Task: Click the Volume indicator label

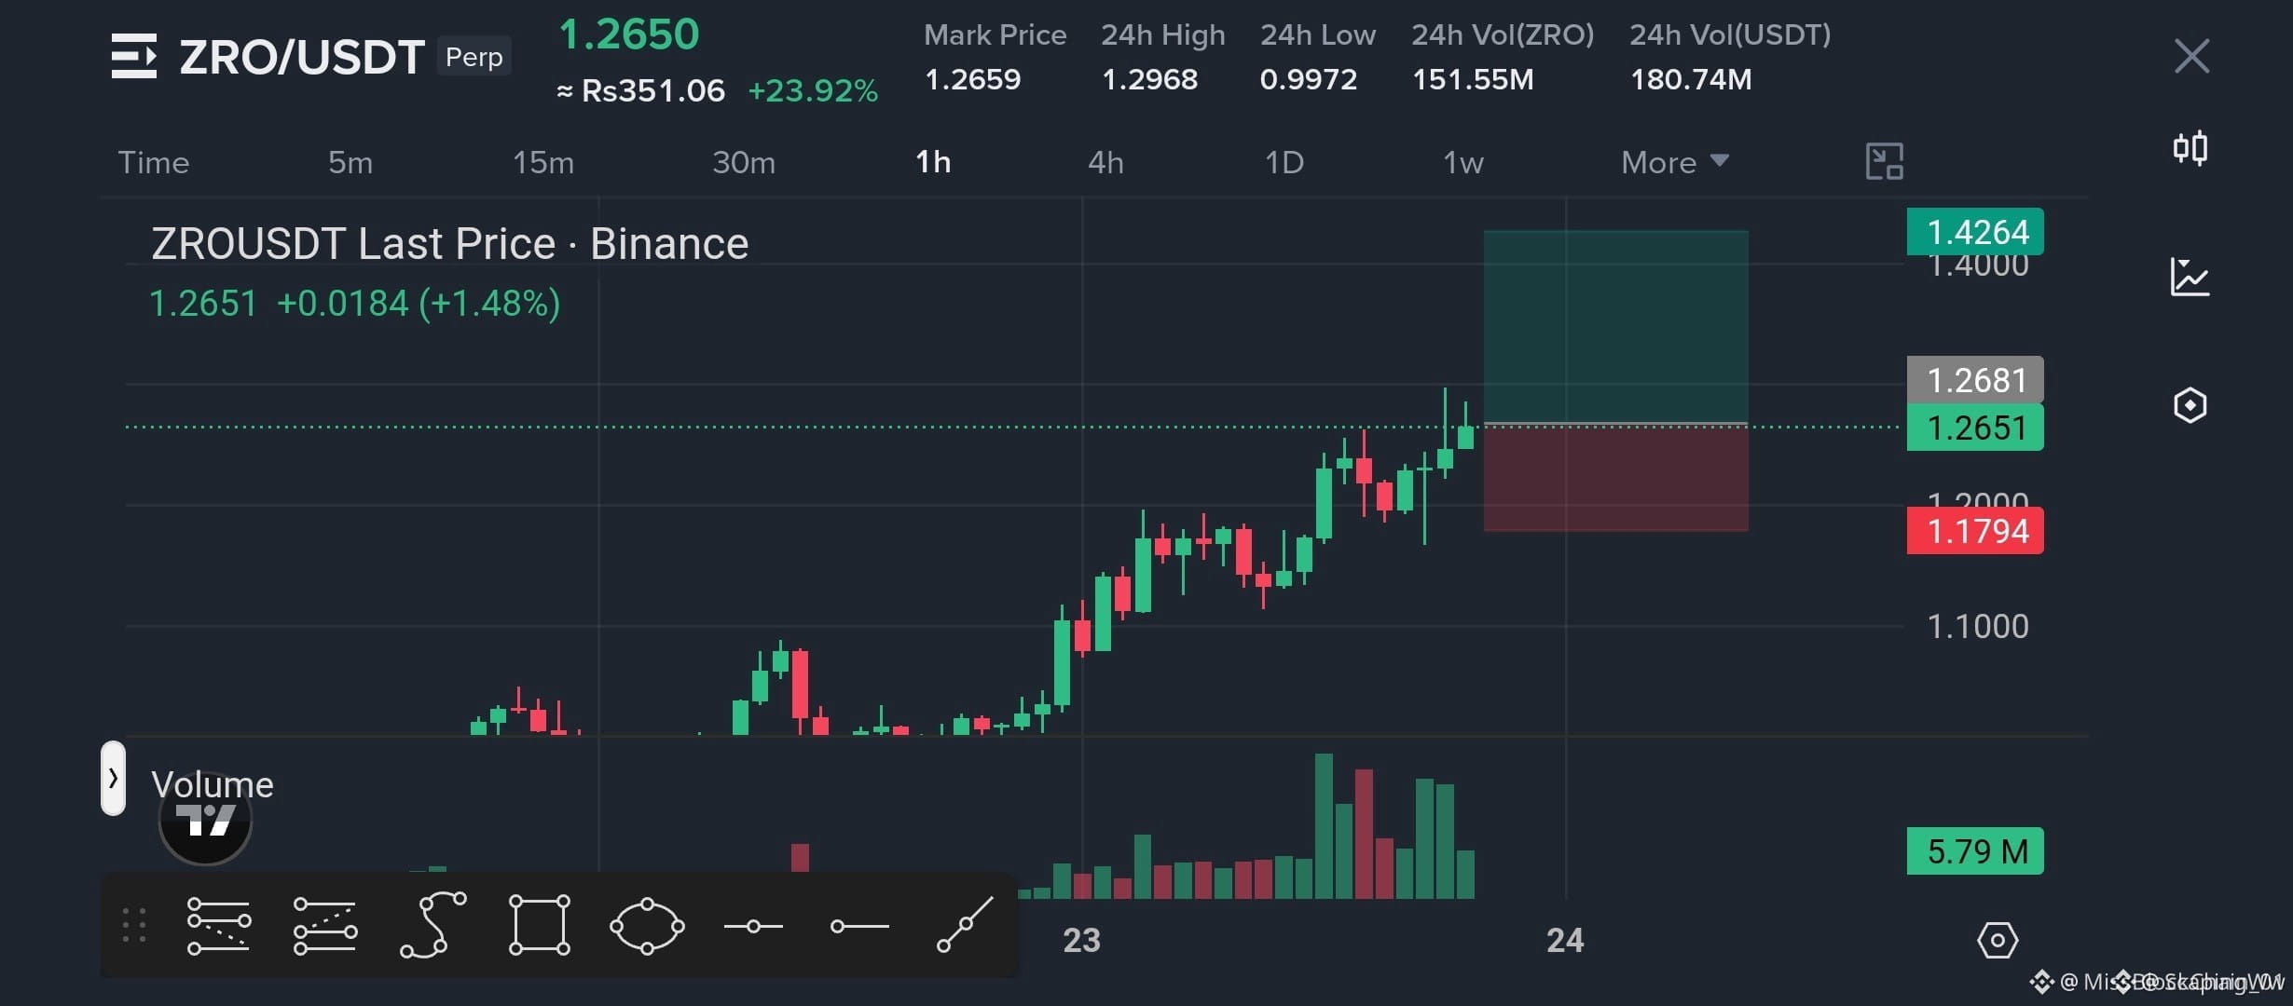Action: (213, 784)
